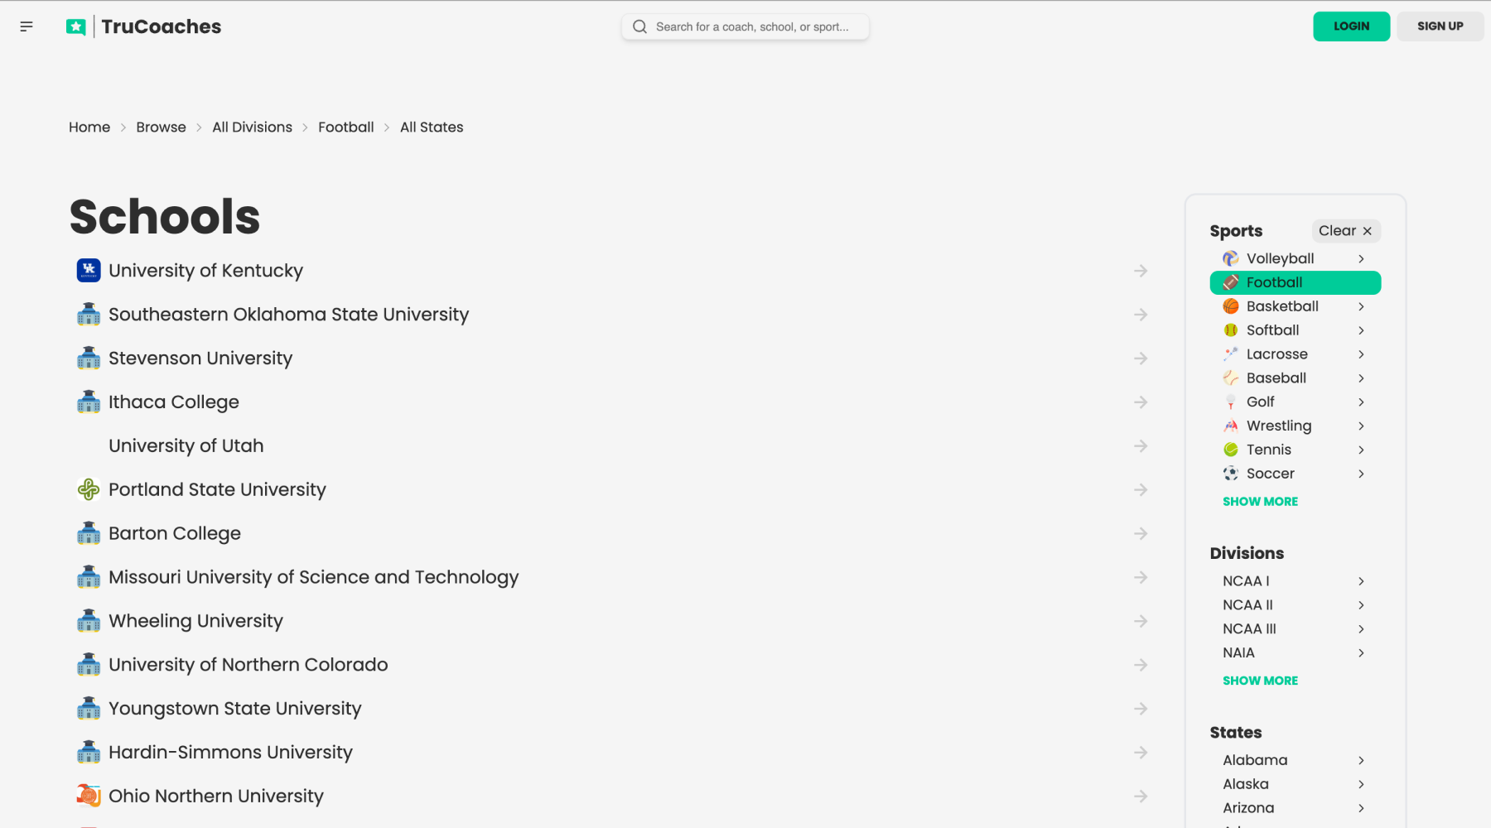Click the wrestling sport icon

pos(1229,426)
